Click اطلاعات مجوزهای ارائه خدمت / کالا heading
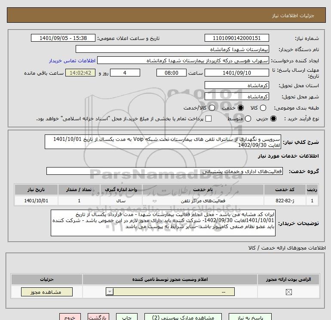This screenshot has width=331, height=320. click(287, 248)
